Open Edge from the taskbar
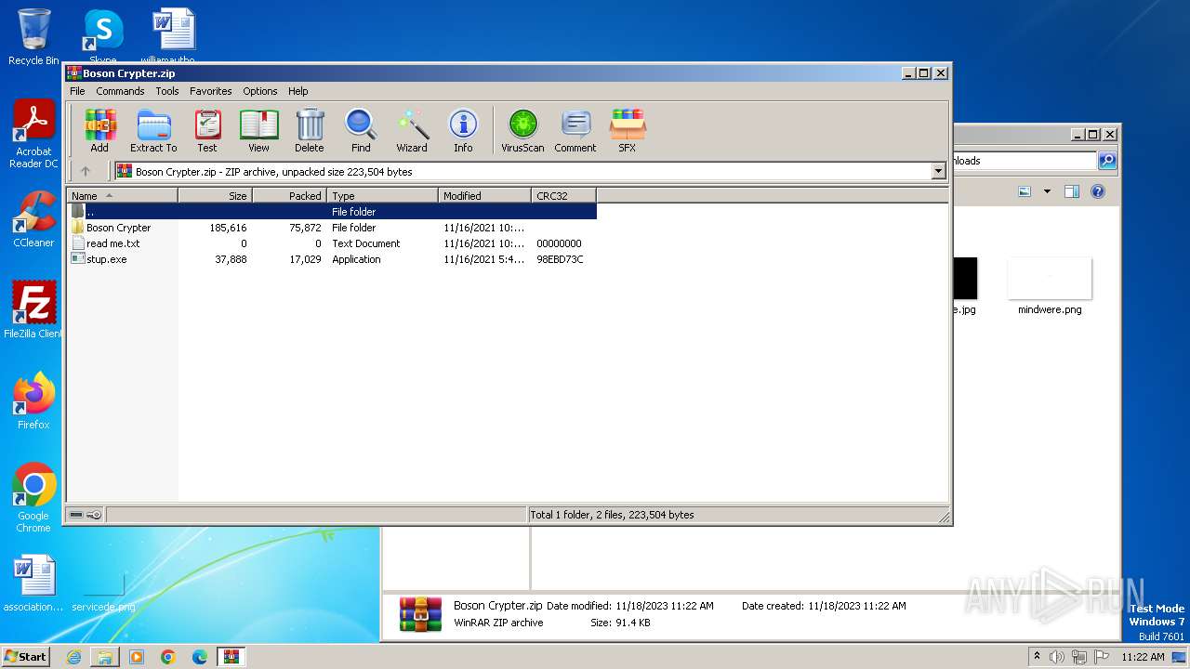Image resolution: width=1190 pixels, height=669 pixels. point(200,657)
